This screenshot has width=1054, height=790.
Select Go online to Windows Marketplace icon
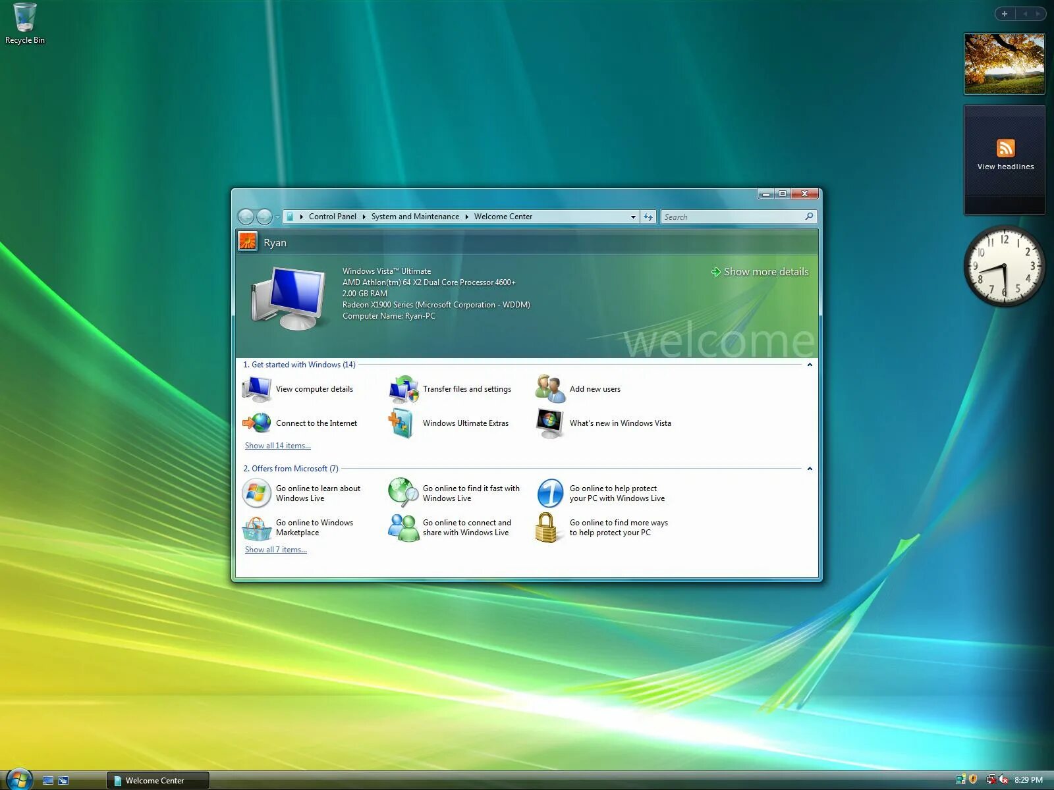256,528
